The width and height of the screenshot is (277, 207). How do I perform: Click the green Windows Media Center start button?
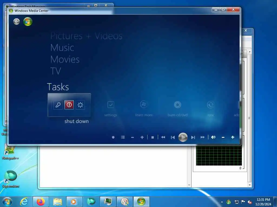click(x=28, y=22)
